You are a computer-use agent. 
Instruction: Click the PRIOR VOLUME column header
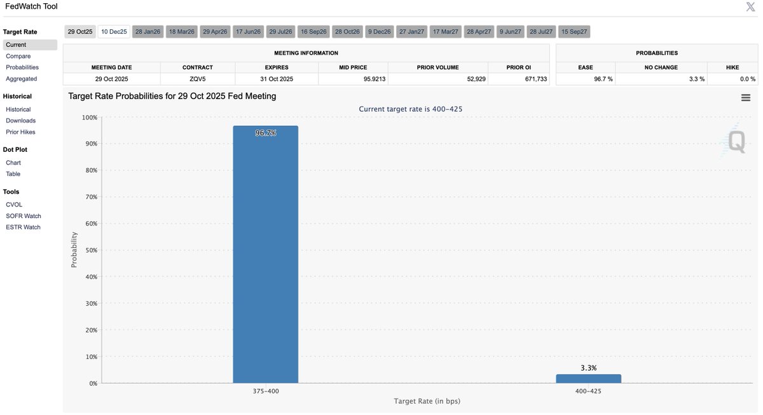tap(438, 67)
